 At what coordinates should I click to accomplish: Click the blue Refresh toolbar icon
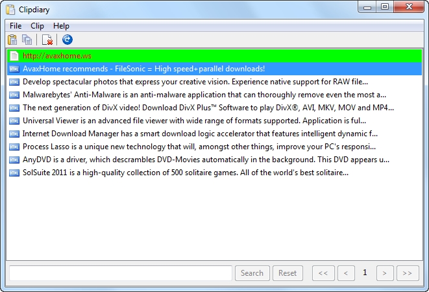[67, 40]
